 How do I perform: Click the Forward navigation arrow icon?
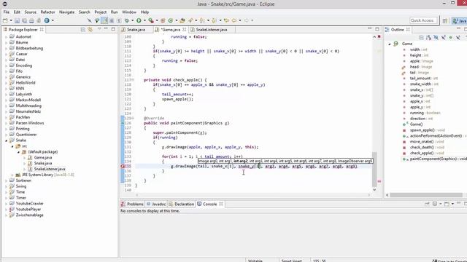pos(247,20)
